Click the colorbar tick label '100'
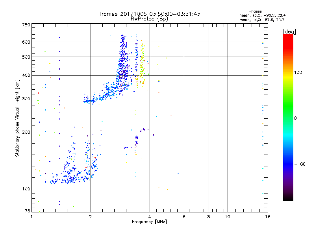Screen dimensions: 315x236 (x=298, y=72)
